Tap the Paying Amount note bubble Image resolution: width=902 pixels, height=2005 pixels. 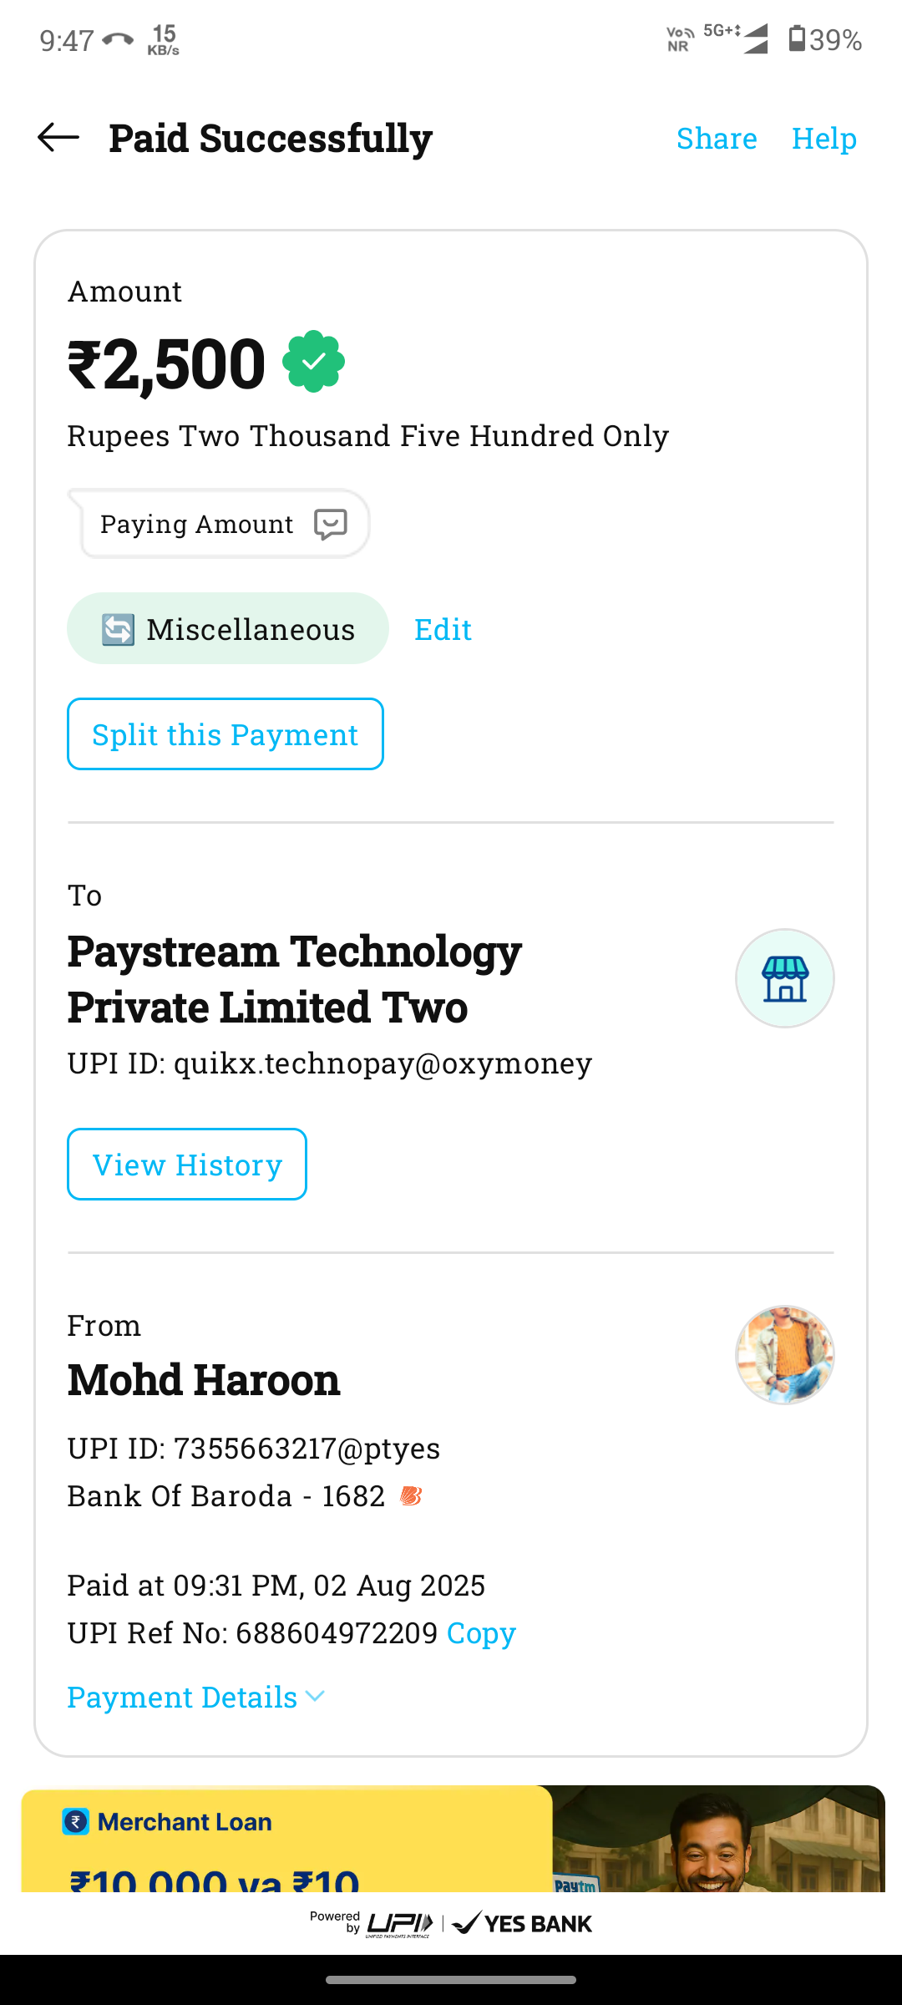click(x=197, y=524)
